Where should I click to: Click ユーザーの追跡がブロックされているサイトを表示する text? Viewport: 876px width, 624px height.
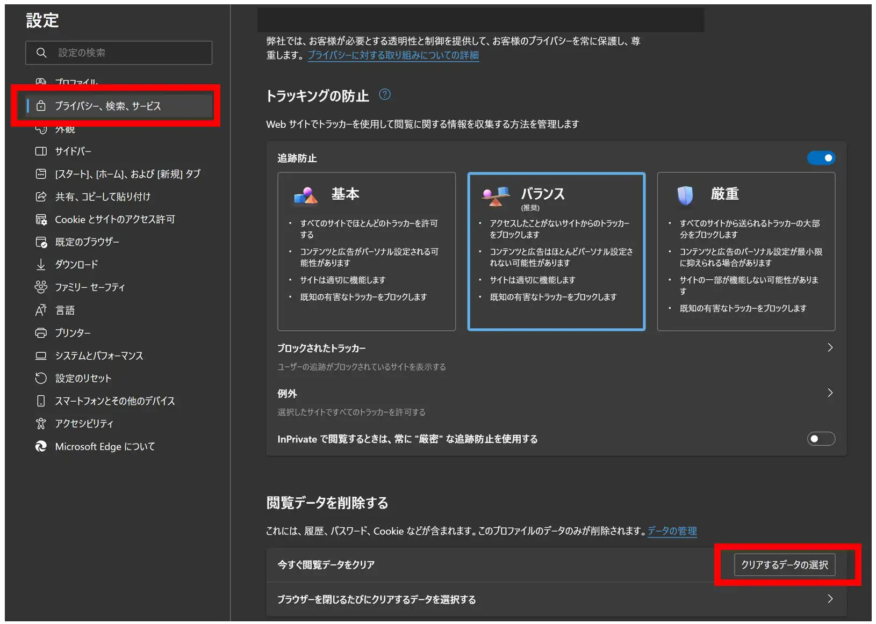tap(362, 367)
